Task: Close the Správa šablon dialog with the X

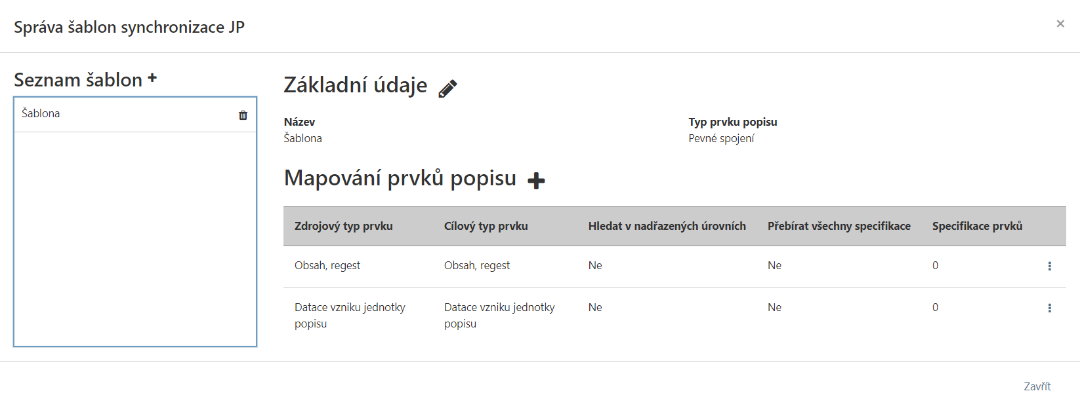Action: tap(1060, 24)
